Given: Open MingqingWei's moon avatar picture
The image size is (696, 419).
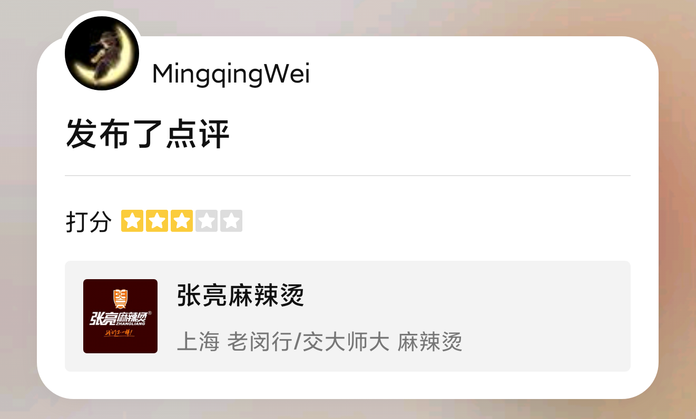Looking at the screenshot, I should click(x=102, y=53).
